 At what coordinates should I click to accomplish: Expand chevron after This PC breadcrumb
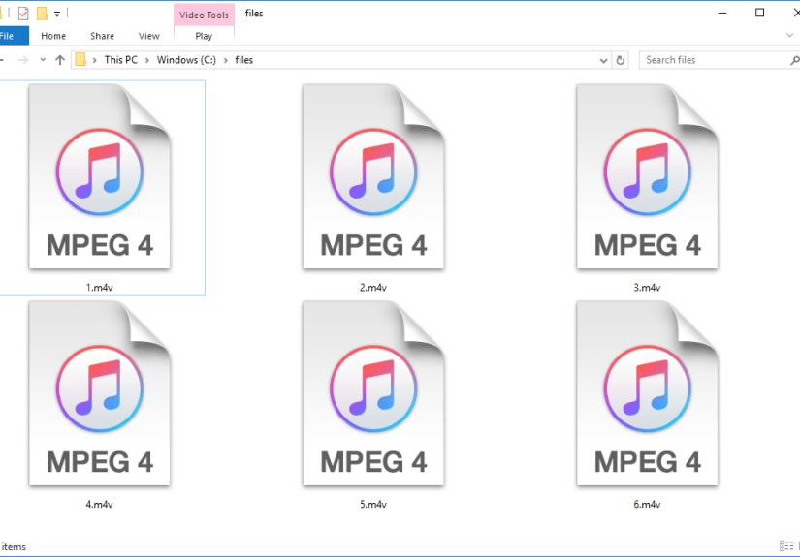(x=147, y=60)
